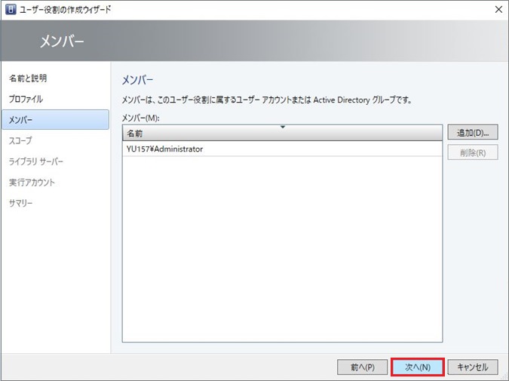The height and width of the screenshot is (381, 509).
Task: Open the 名前と説明 step in the sidebar
Action: [33, 78]
